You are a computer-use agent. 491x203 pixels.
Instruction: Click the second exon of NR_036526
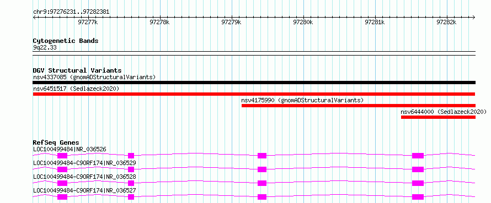click(x=131, y=156)
